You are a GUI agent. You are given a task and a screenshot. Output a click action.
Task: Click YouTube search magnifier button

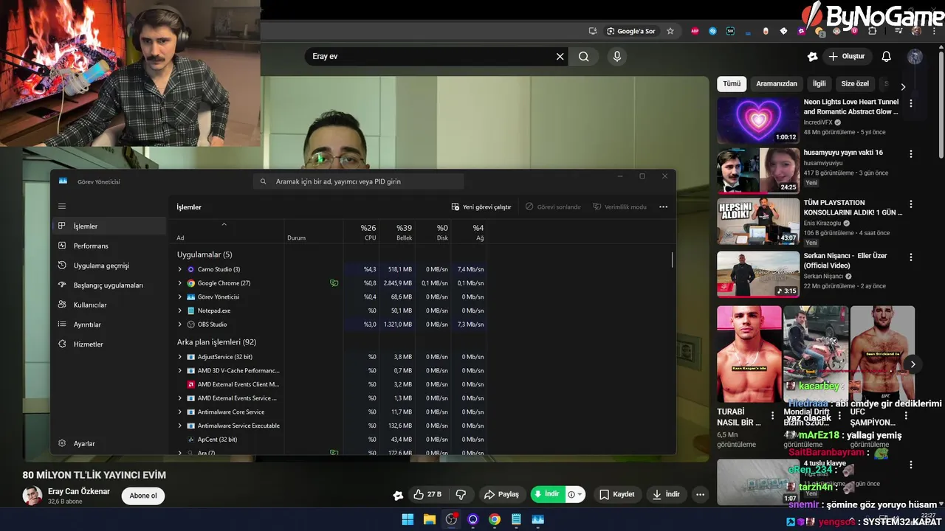point(584,56)
